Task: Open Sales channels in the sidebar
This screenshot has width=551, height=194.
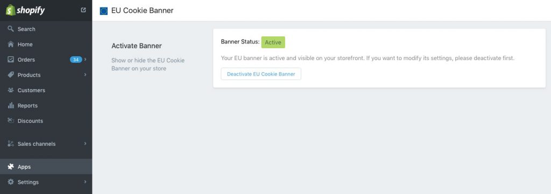Action: point(46,144)
